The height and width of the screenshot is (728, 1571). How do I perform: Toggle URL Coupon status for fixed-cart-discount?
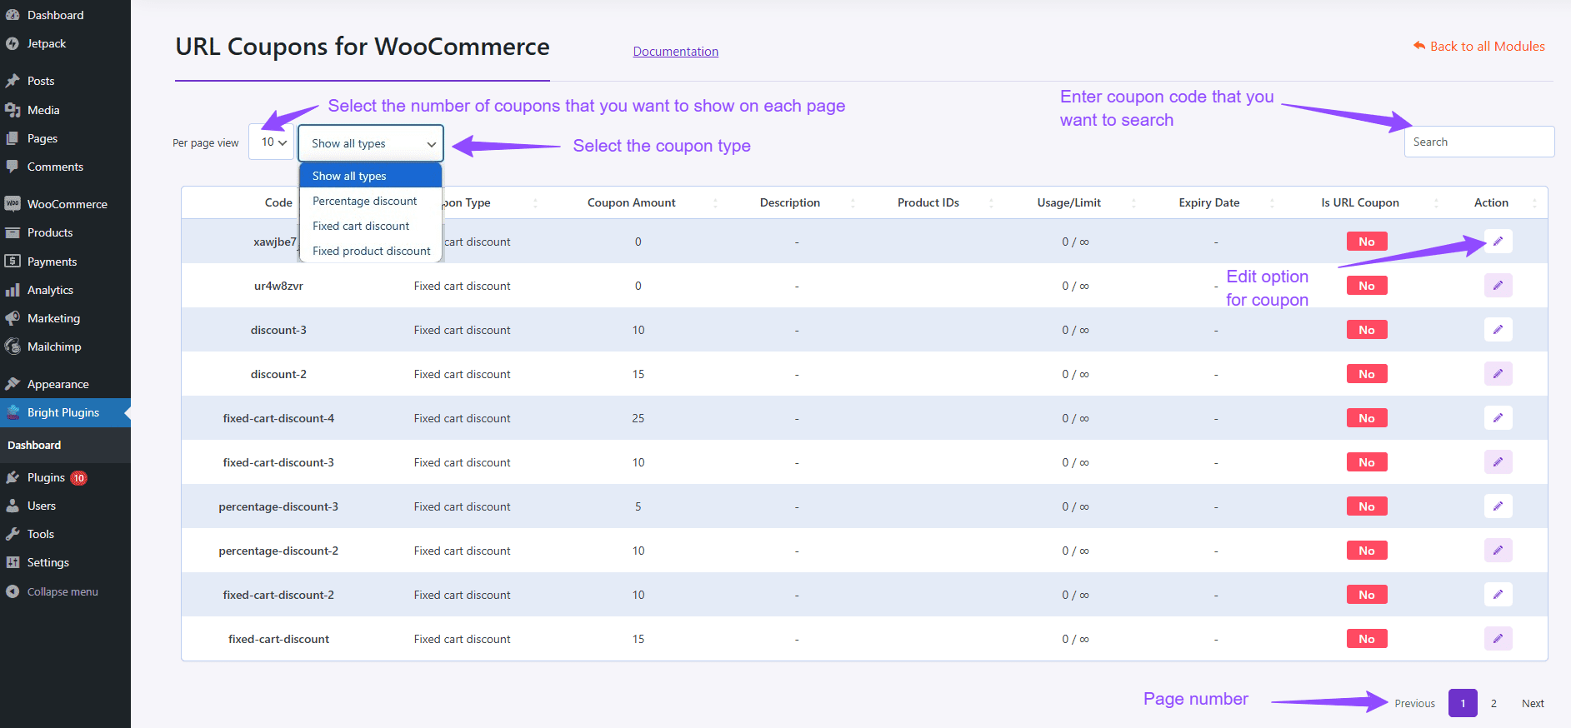tap(1366, 639)
